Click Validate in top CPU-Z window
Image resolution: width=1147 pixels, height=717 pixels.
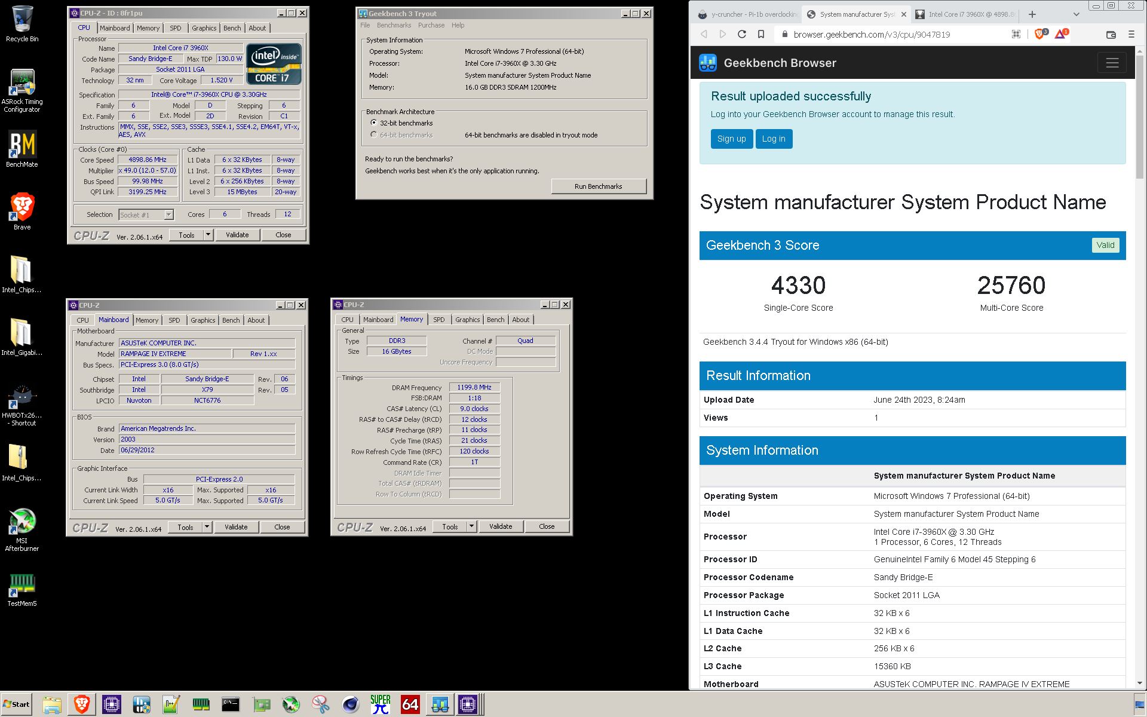[237, 235]
